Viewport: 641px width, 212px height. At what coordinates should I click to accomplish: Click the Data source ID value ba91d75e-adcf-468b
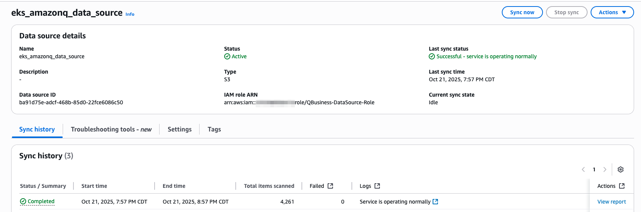pyautogui.click(x=71, y=102)
